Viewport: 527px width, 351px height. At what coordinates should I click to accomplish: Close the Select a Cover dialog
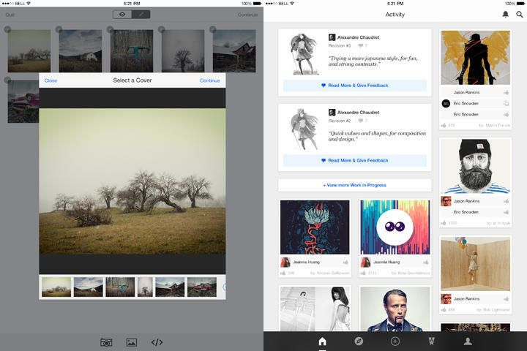tap(51, 80)
